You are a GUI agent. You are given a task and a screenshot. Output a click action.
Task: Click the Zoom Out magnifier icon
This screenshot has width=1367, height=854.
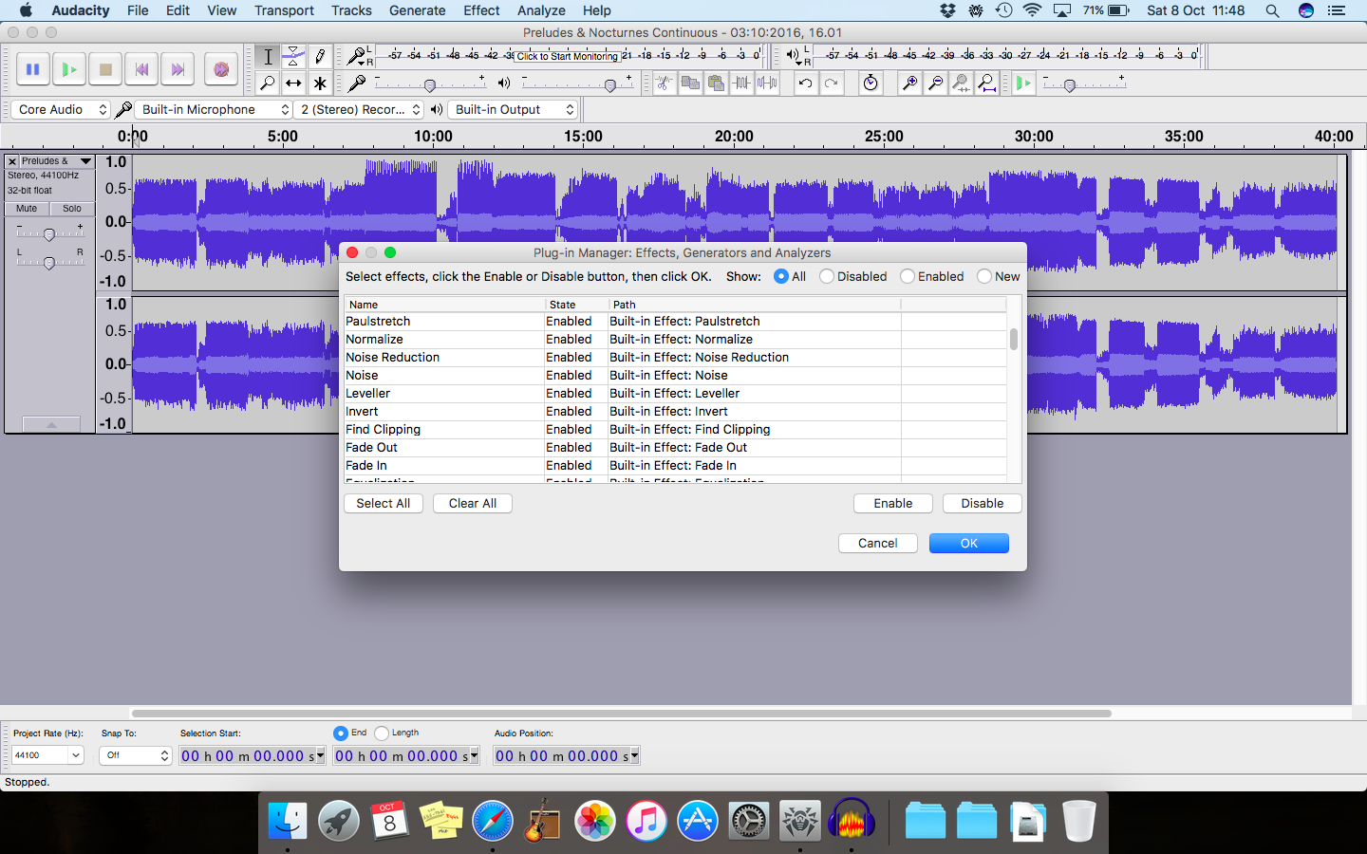coord(935,84)
